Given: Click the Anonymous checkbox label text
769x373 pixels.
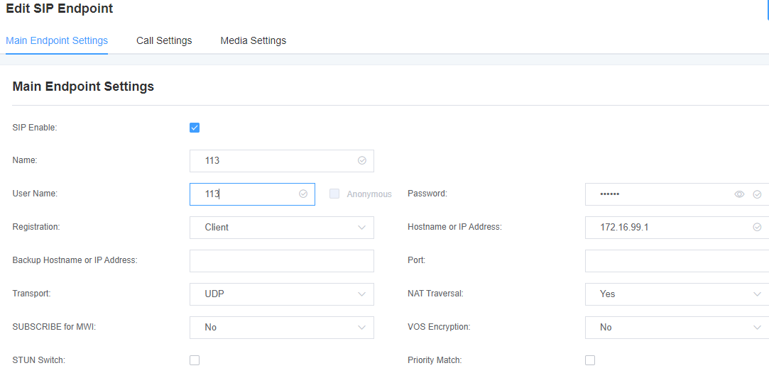Looking at the screenshot, I should (x=369, y=194).
